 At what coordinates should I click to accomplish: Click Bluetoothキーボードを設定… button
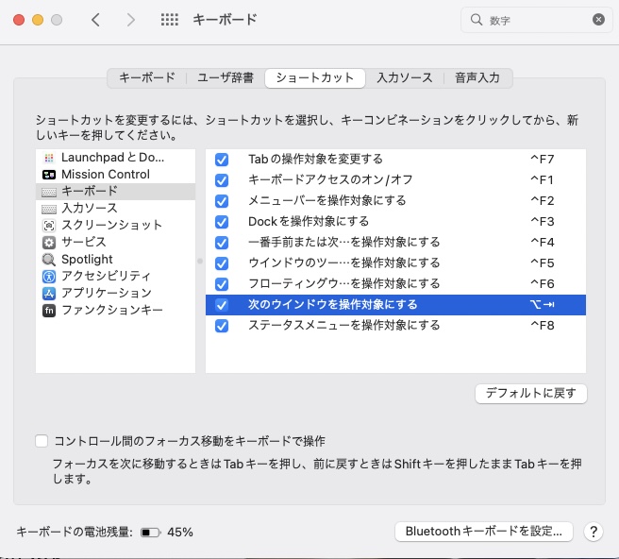tap(483, 532)
